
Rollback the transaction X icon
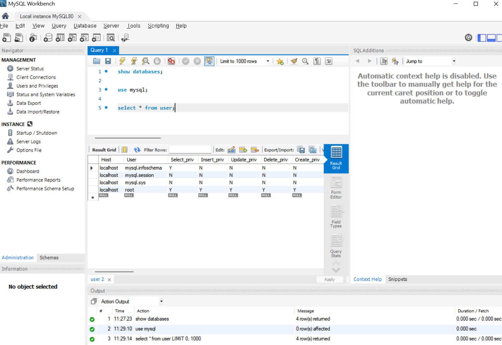point(197,61)
